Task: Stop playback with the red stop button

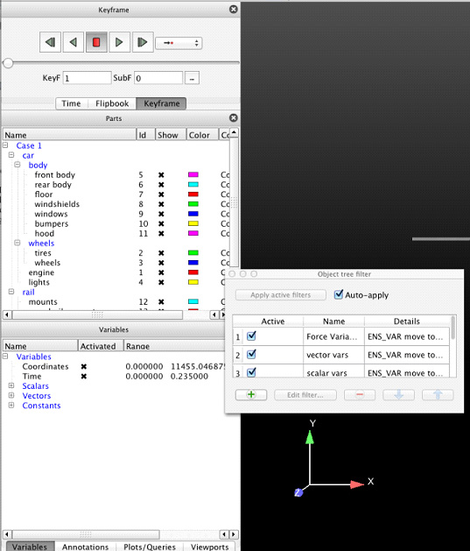Action: (96, 43)
